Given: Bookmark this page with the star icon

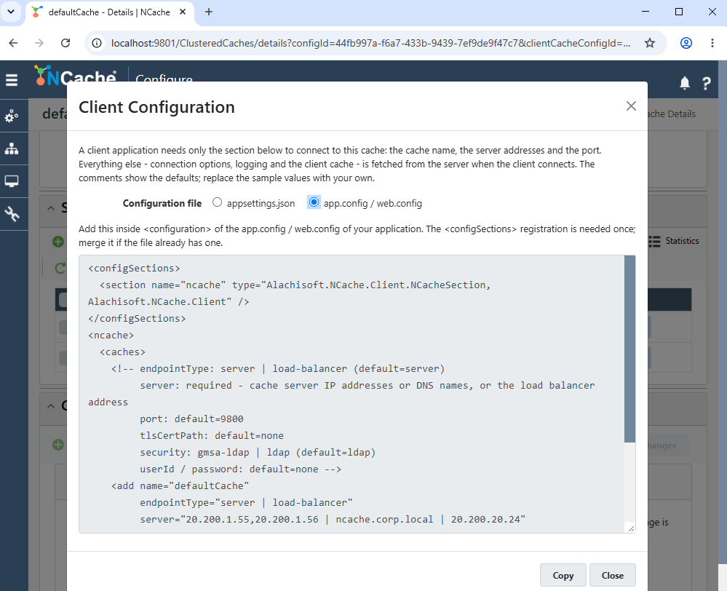Looking at the screenshot, I should pyautogui.click(x=650, y=43).
